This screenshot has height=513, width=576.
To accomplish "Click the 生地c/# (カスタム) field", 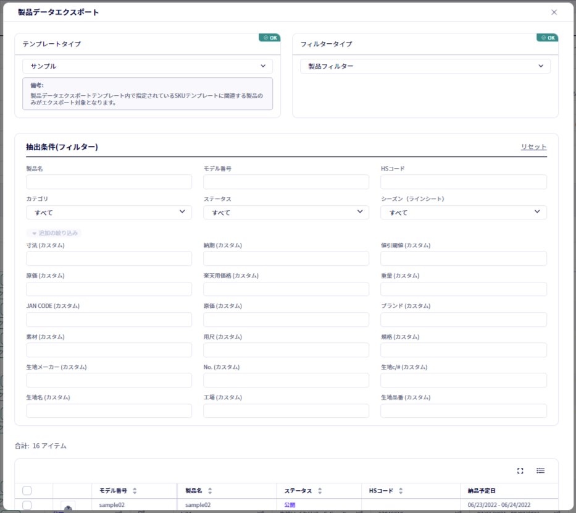I will click(464, 380).
